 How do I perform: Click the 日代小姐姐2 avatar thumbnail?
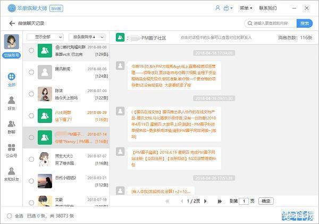pyautogui.click(x=45, y=181)
